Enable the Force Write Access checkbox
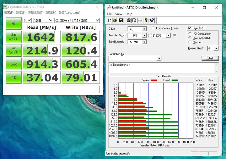The image size is (226, 159). tap(153, 28)
